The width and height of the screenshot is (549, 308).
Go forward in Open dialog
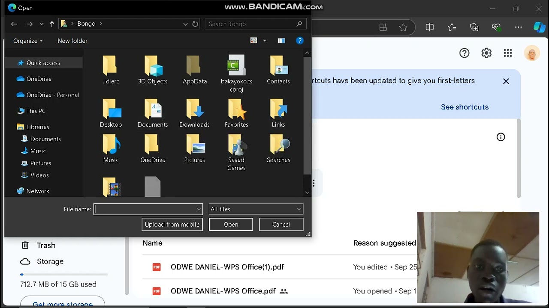pos(29,24)
